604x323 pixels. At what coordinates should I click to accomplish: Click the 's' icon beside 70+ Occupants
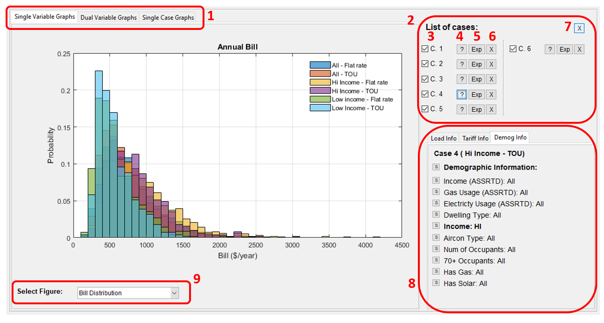[x=436, y=260]
